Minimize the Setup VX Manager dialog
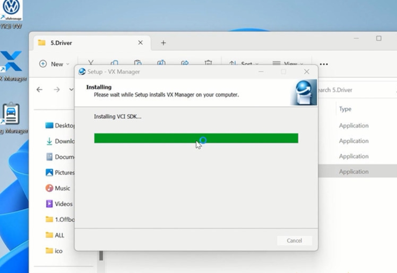The image size is (397, 273). pos(261,72)
